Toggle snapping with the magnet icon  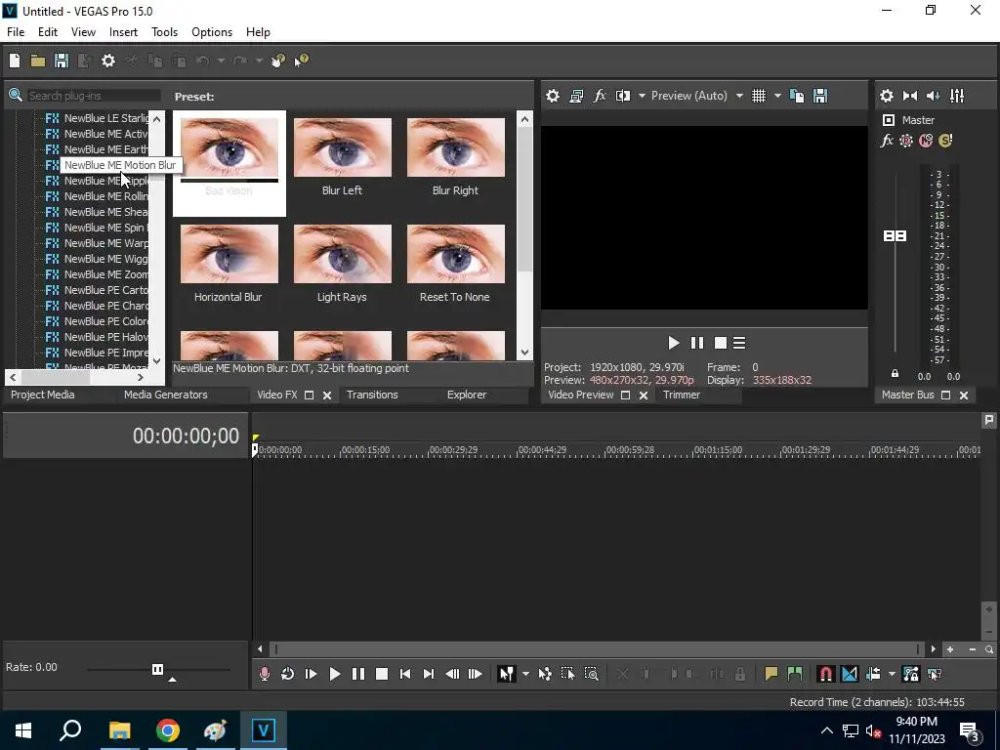(825, 674)
